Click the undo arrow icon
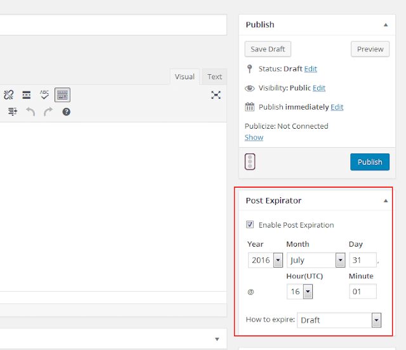Screen dimensions: 406x350 [x=30, y=112]
